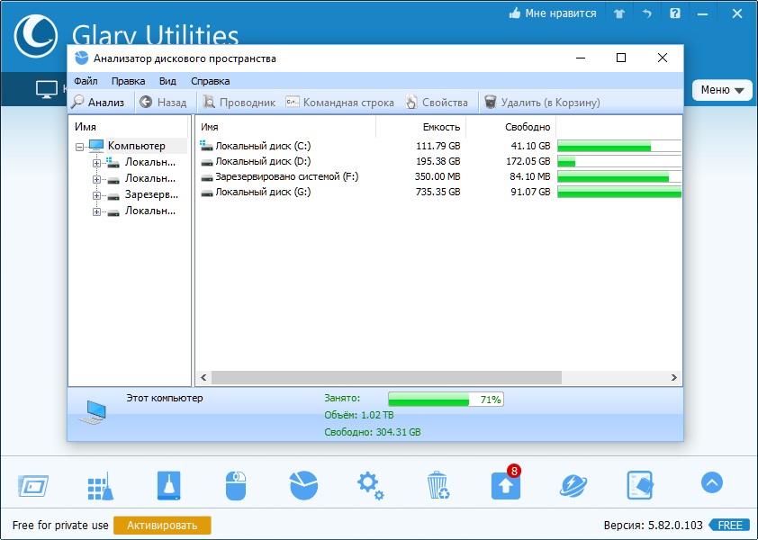The height and width of the screenshot is (540, 758).
Task: Collapse the 'Компьютер' tree node
Action: point(80,147)
